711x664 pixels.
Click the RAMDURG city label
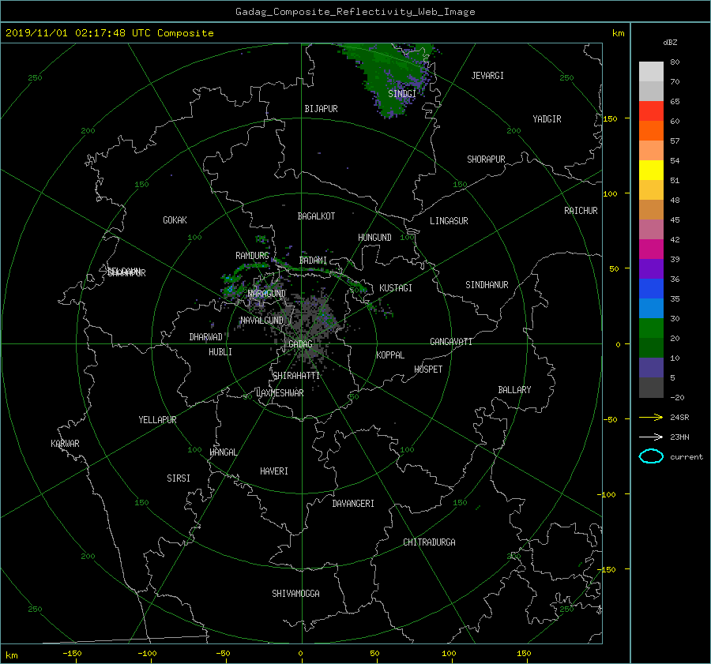(252, 256)
